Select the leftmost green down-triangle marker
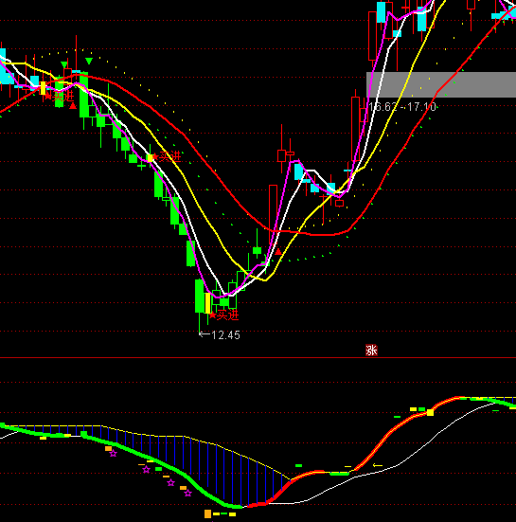 coord(64,63)
